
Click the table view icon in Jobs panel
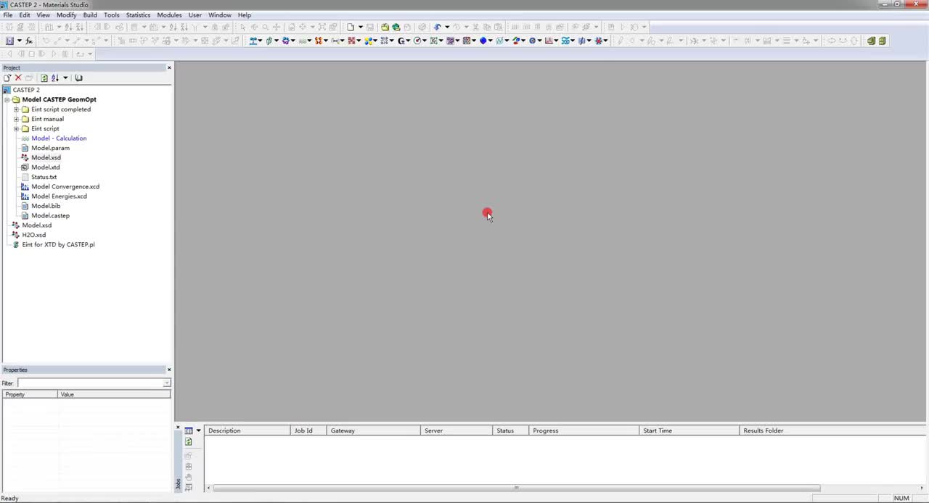click(x=189, y=431)
